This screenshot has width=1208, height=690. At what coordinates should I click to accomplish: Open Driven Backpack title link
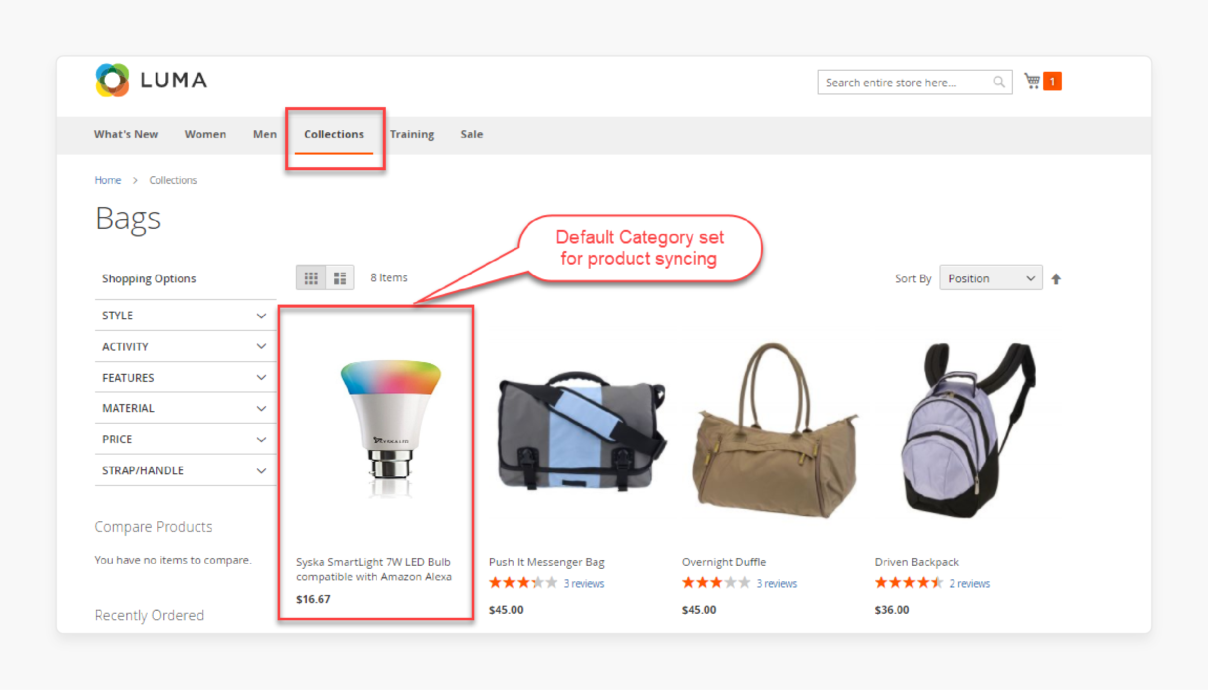[x=917, y=562]
